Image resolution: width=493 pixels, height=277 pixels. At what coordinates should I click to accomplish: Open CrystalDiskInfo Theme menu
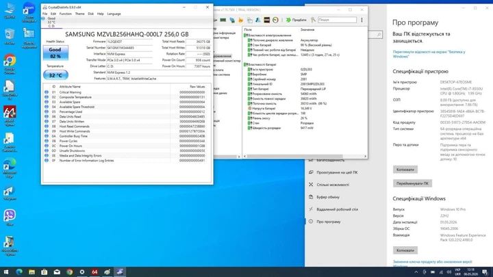(x=79, y=14)
